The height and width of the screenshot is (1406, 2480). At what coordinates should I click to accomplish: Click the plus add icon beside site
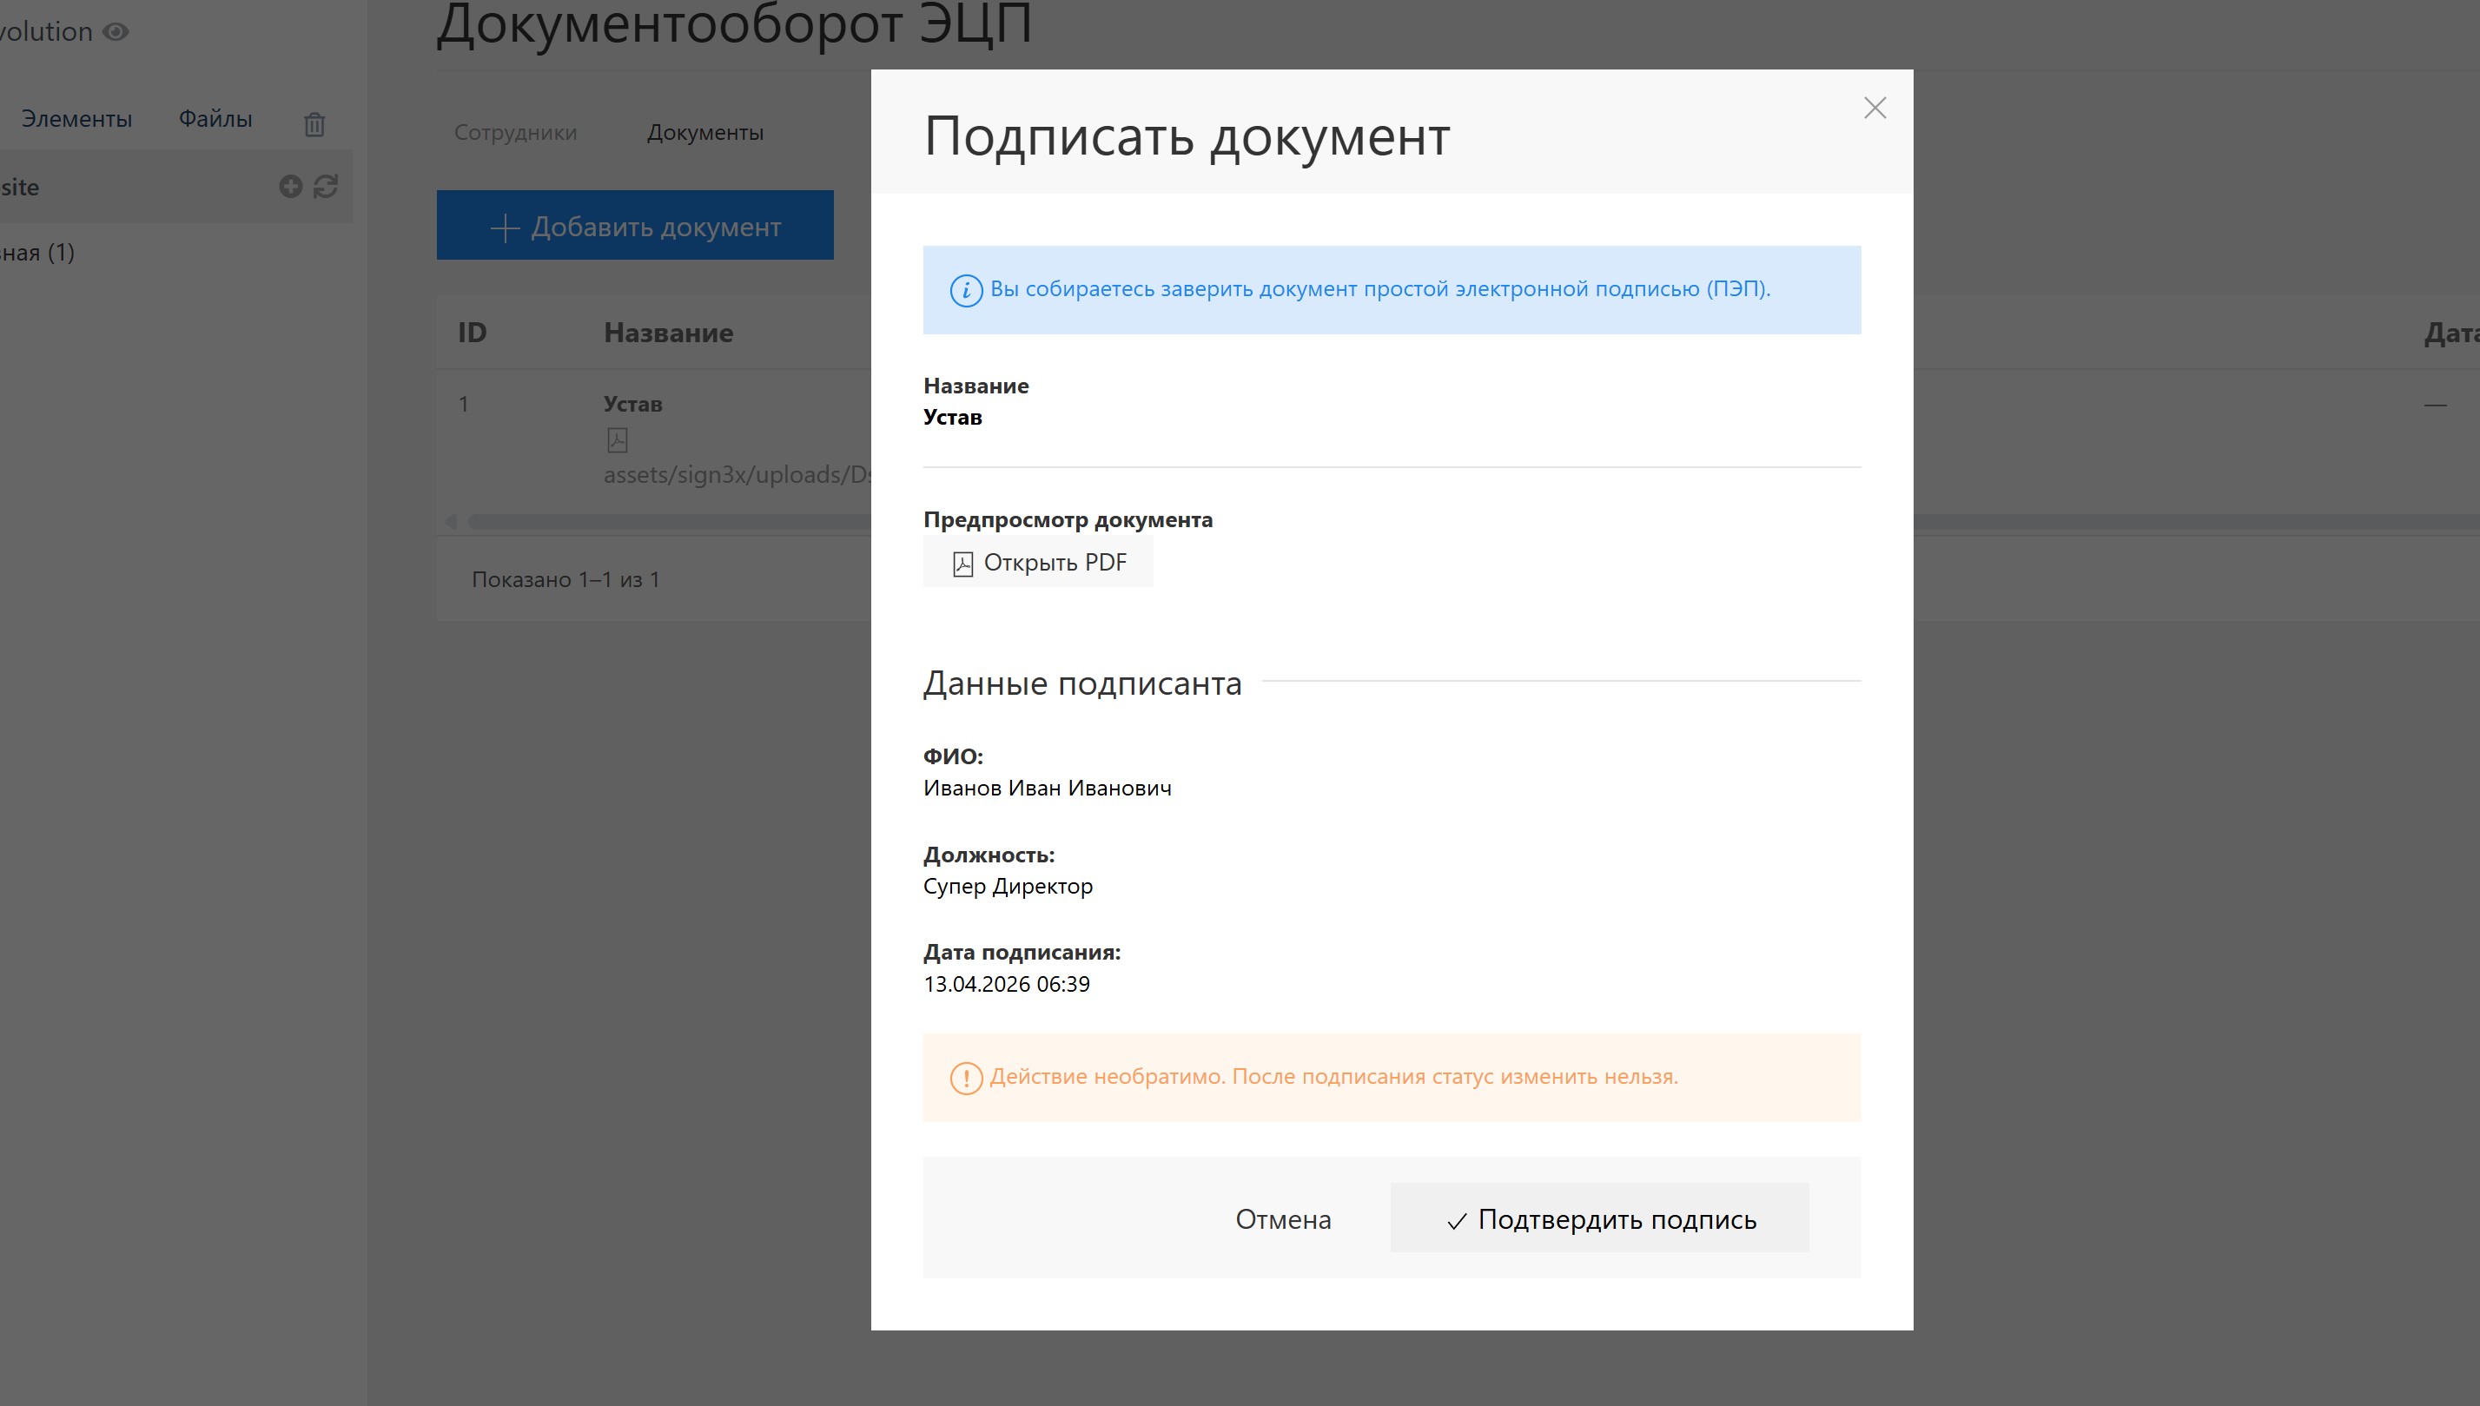click(x=291, y=187)
